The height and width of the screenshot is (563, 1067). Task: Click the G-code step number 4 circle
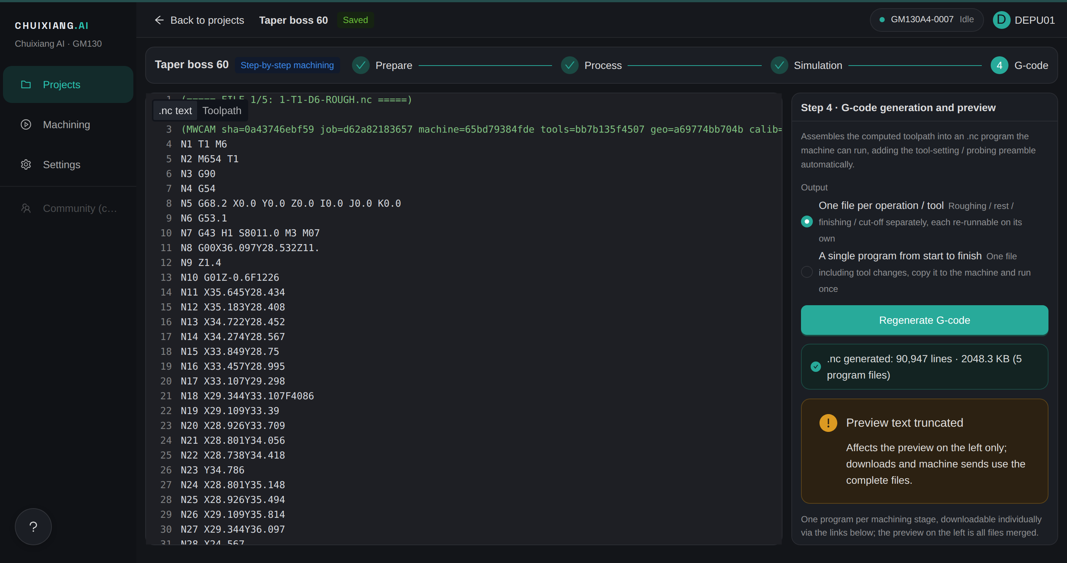tap(1000, 66)
